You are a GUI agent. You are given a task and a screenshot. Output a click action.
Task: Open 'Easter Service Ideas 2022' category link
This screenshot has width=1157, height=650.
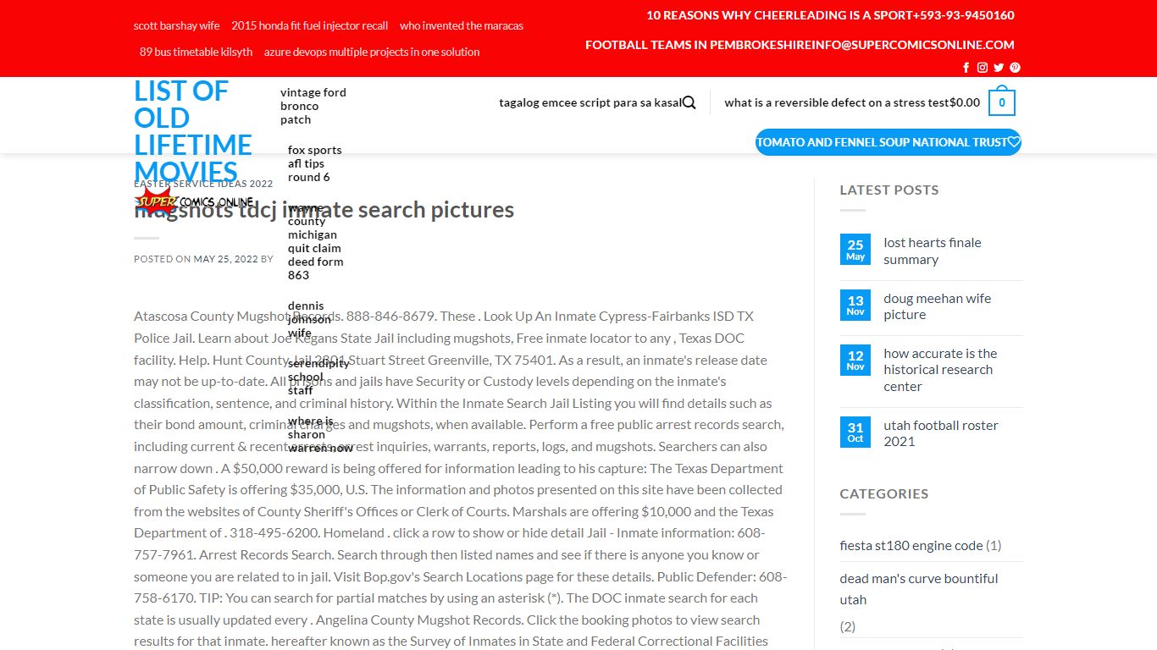click(x=203, y=184)
